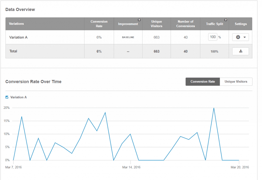262x180 pixels.
Task: Click the Settings column header
Action: point(241,24)
